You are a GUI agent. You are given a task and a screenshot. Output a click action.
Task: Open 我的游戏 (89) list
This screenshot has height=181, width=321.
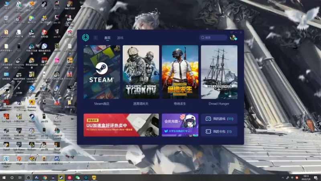point(219,119)
